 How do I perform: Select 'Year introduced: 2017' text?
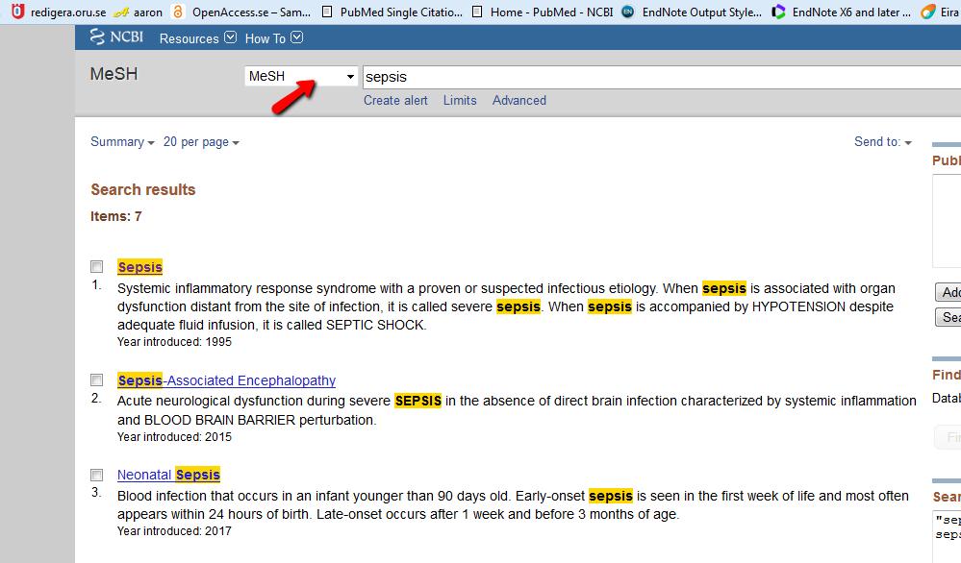tap(175, 531)
